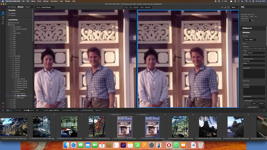Expand the Macintosh HD drive
This screenshot has height=150, width=267.
[7, 23]
